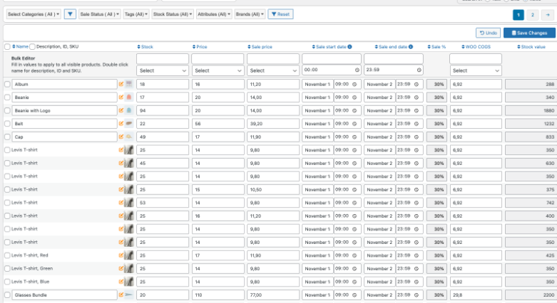Image resolution: width=557 pixels, height=303 pixels.
Task: Click the Save Changes button
Action: pos(529,33)
